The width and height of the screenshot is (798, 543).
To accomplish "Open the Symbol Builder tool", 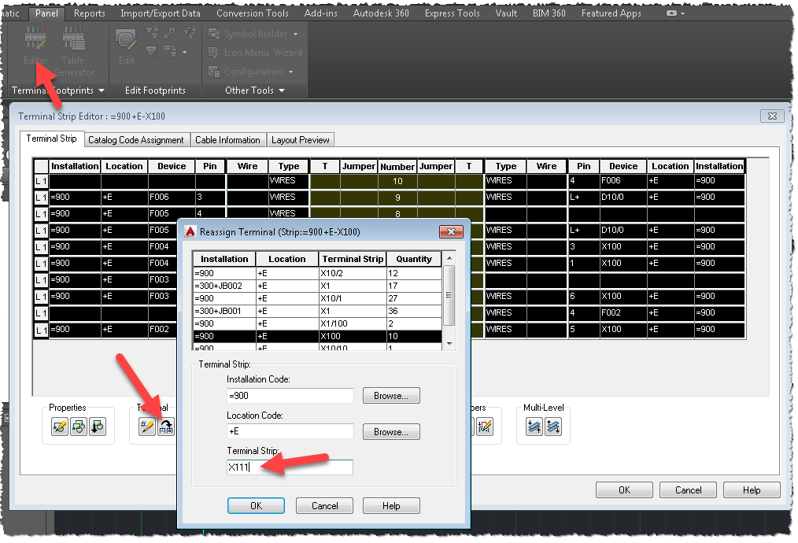I will coord(248,34).
